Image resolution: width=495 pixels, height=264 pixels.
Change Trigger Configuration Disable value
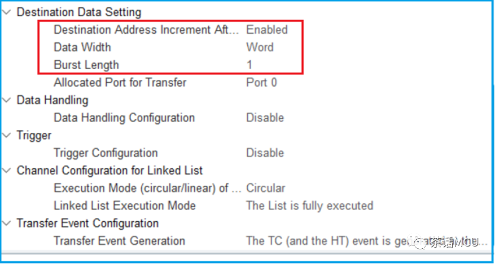265,153
